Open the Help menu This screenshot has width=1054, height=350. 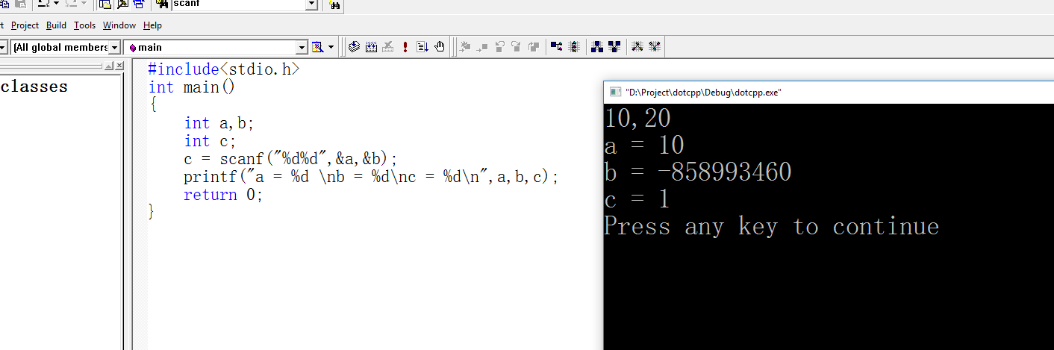pos(152,25)
